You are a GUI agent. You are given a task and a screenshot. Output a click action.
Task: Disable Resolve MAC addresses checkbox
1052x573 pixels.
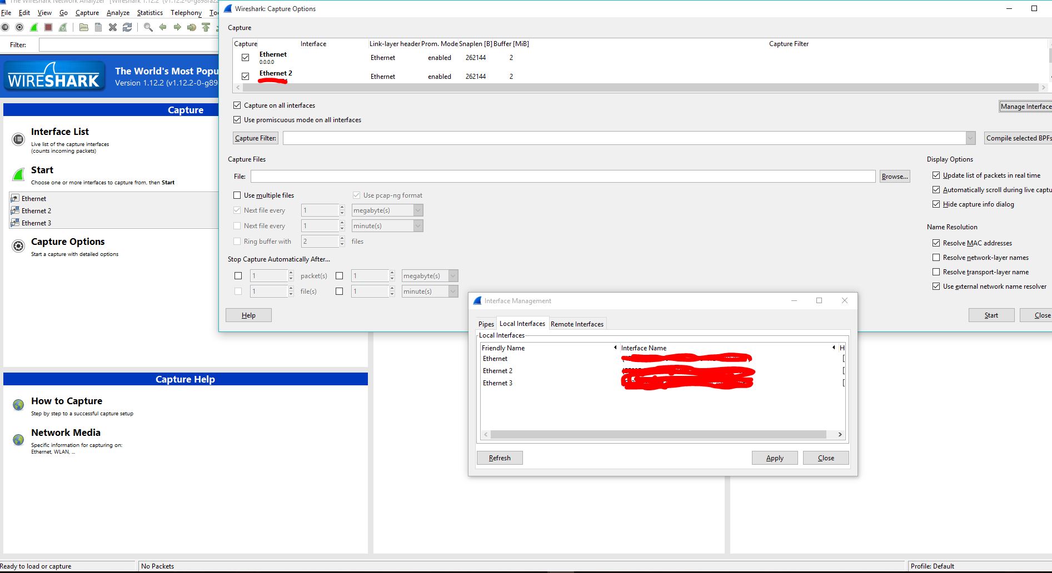point(936,243)
